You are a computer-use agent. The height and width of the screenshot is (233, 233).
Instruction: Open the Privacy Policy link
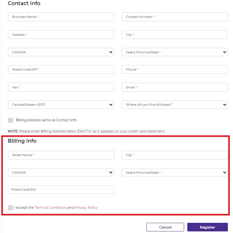(x=86, y=207)
